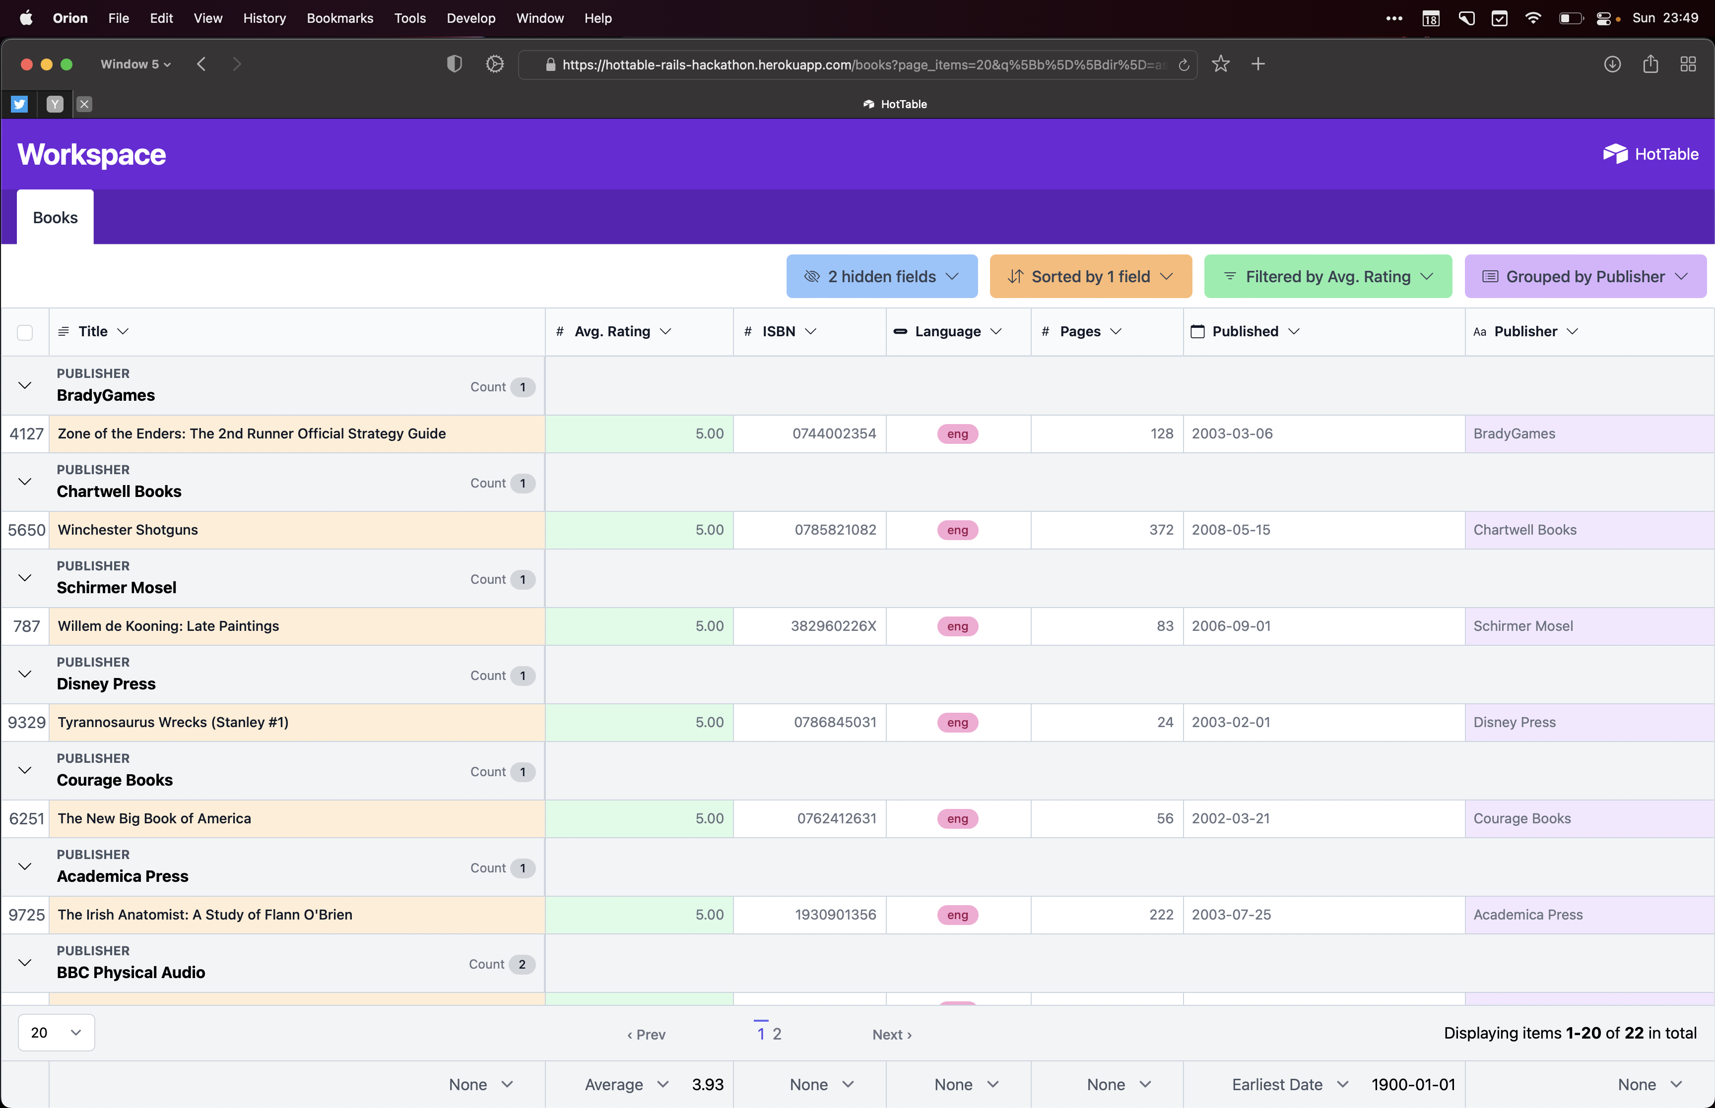
Task: Open the 2 hidden fields visibility menu
Action: pyautogui.click(x=882, y=276)
